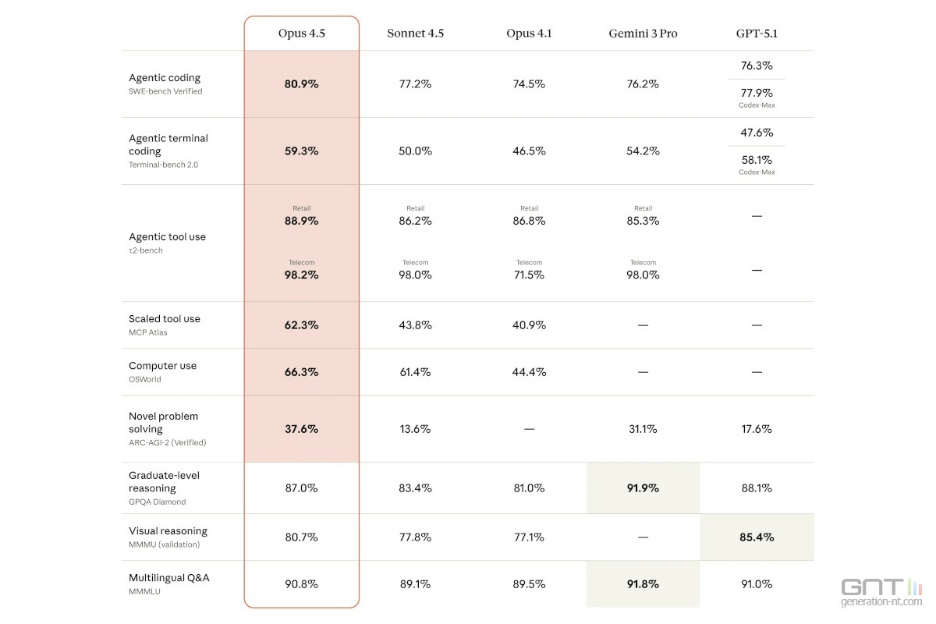Click the GPT-5.1 column header
936x624 pixels.
click(757, 34)
